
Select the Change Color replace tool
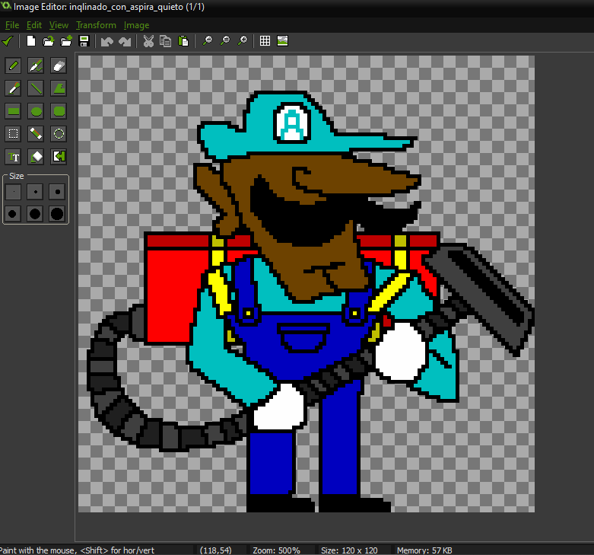59,157
